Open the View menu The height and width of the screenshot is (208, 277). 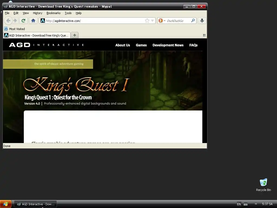(x=26, y=13)
